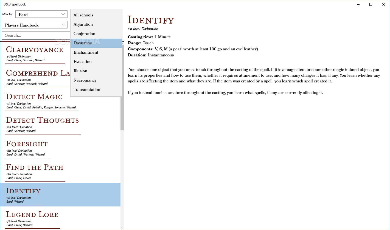390x230 pixels.
Task: Choose Abjuration school option
Action: click(96, 24)
